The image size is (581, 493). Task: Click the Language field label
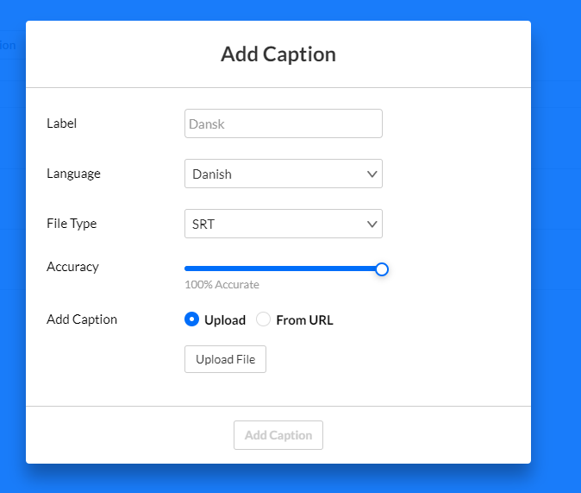click(73, 174)
